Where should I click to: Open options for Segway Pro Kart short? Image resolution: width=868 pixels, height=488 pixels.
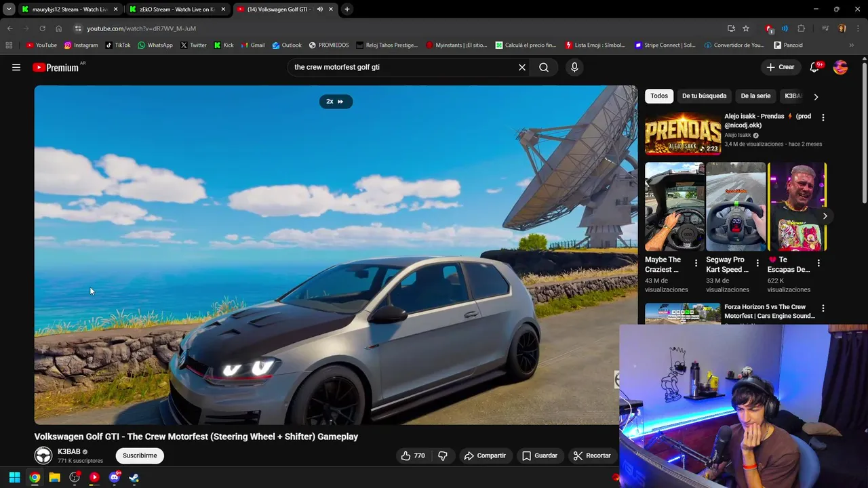pos(757,263)
